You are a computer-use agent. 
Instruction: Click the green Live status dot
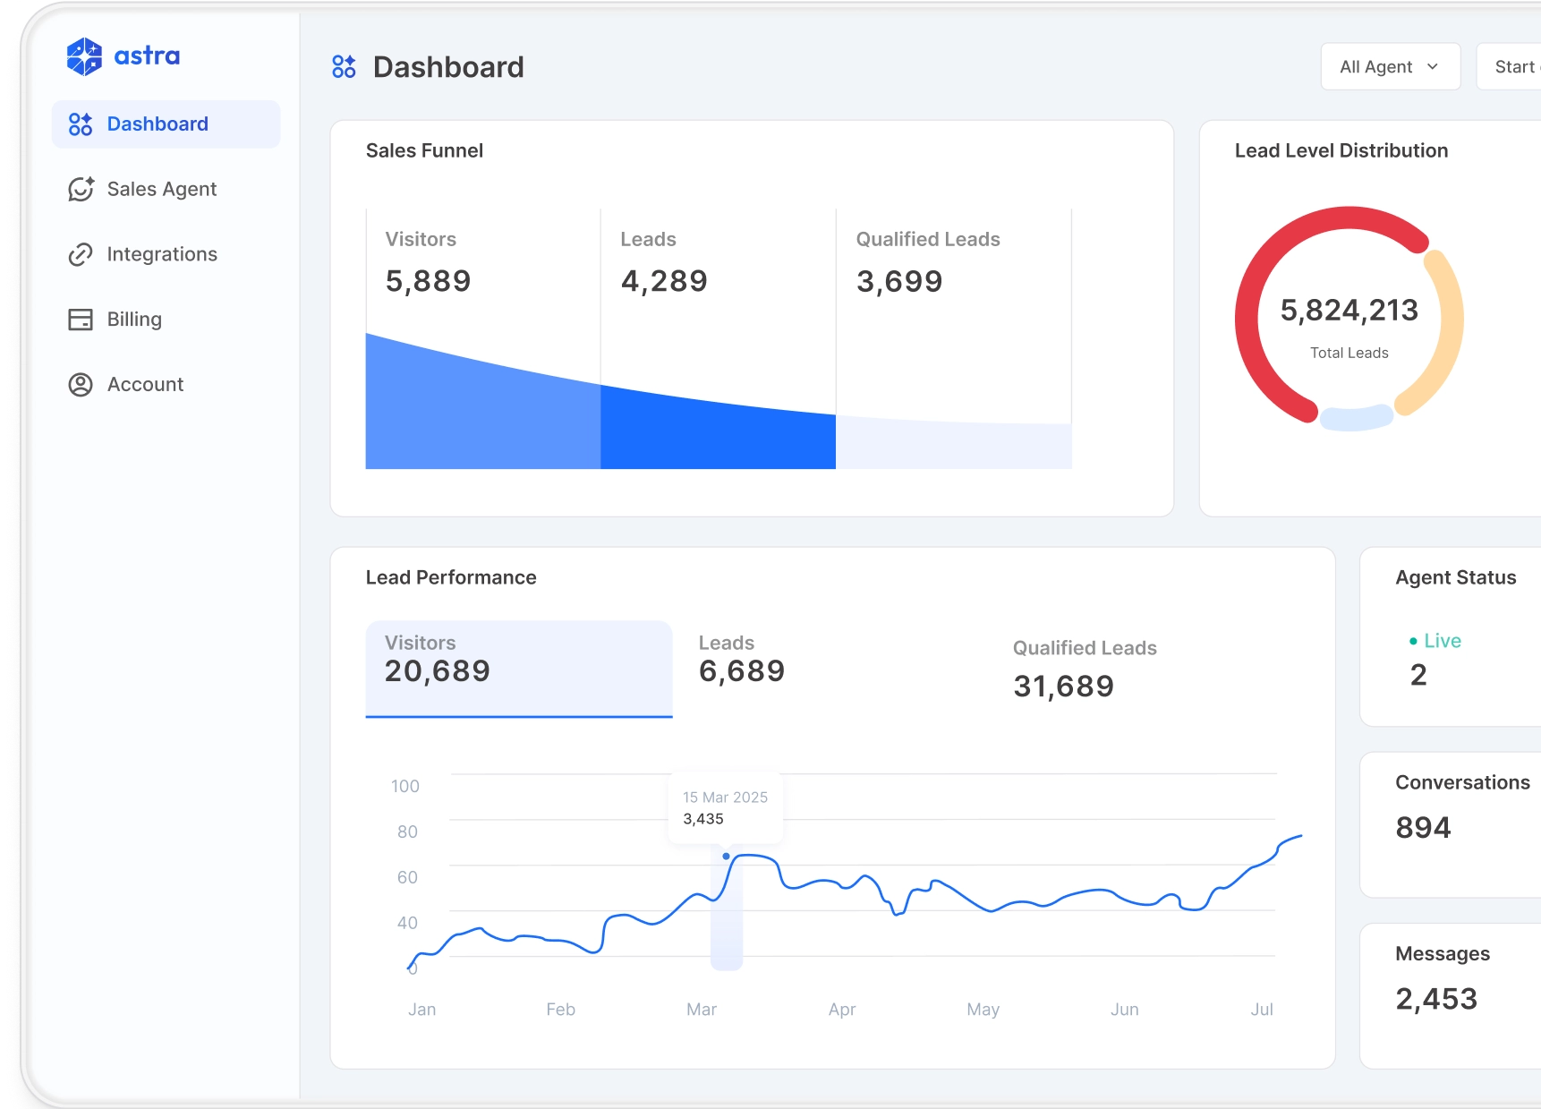click(x=1413, y=641)
